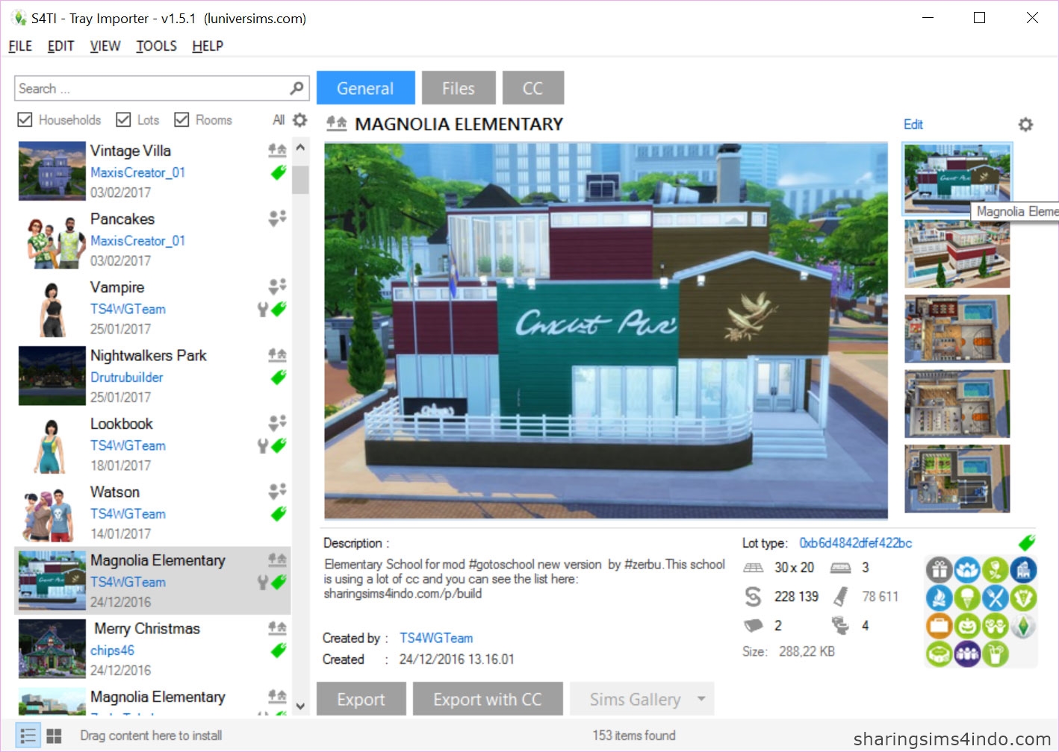Click MaxisCreator_01 link under Vintage Villa
The image size is (1059, 752).
[x=138, y=172]
